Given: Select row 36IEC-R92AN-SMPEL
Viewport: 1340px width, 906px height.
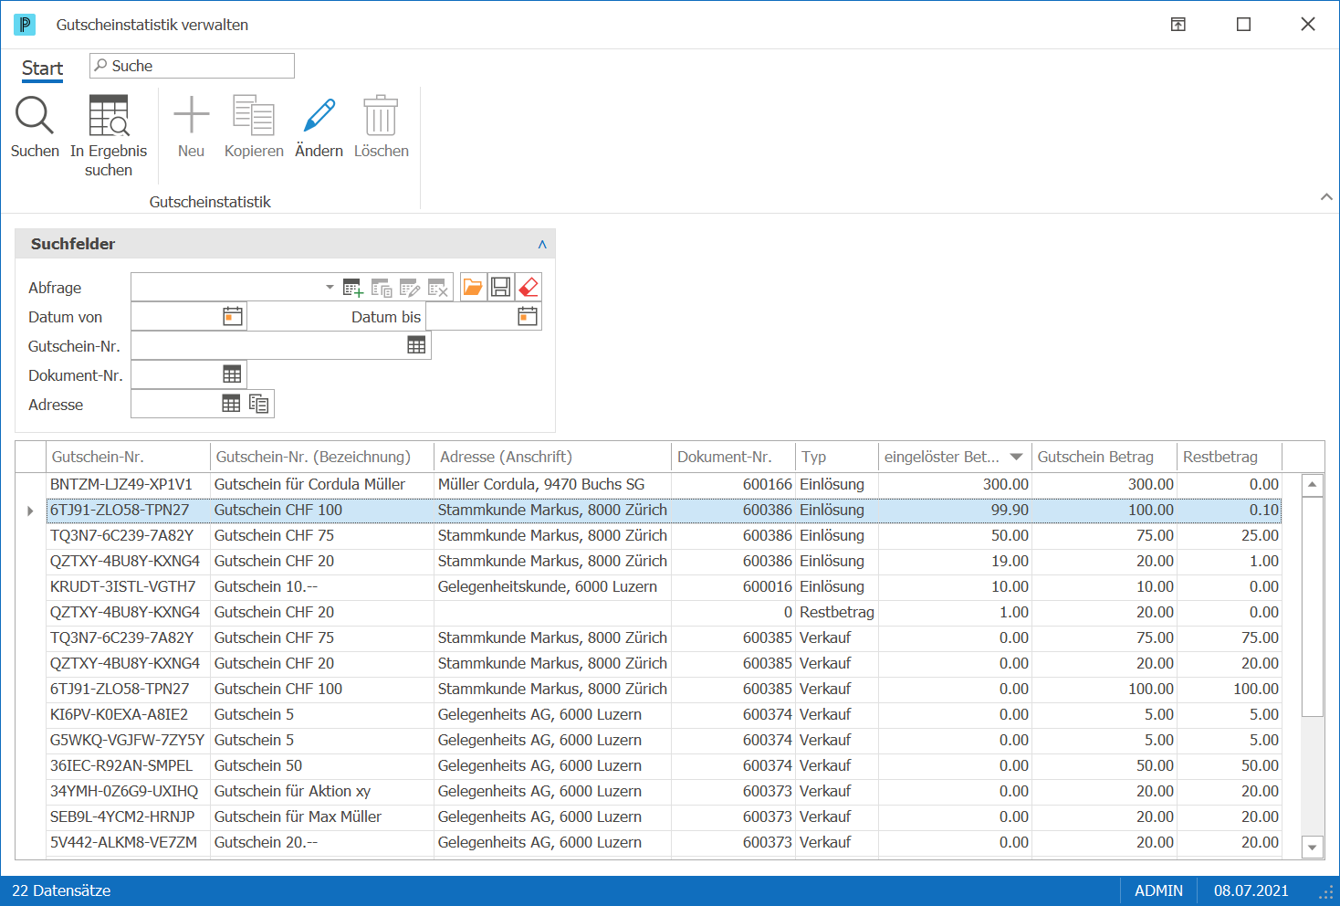Looking at the screenshot, I should point(664,765).
